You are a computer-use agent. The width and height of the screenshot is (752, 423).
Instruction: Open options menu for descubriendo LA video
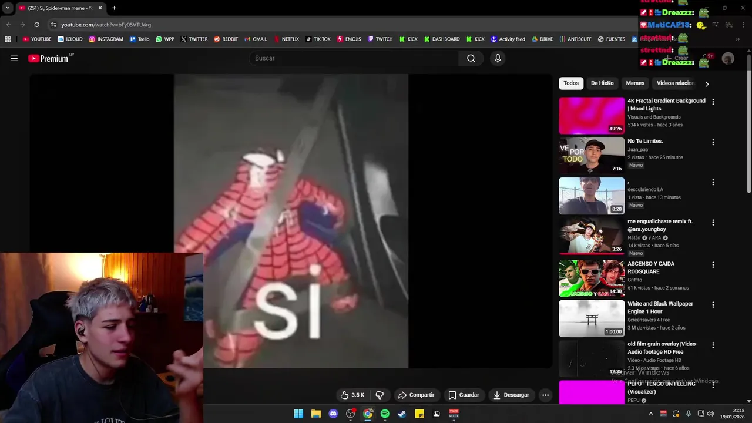point(713,182)
